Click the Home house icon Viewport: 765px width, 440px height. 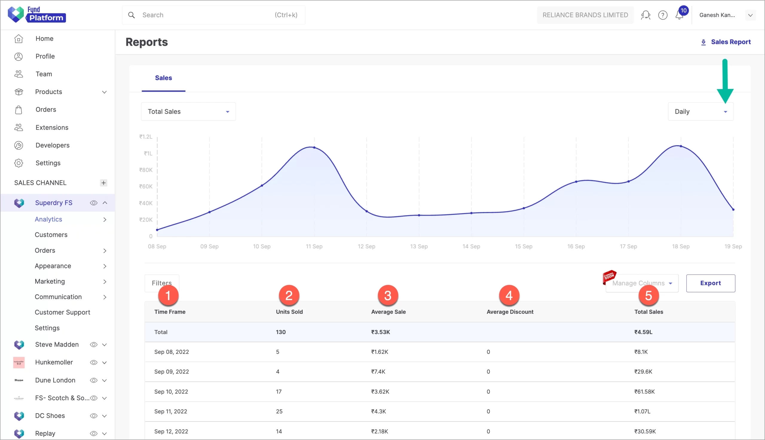tap(19, 39)
